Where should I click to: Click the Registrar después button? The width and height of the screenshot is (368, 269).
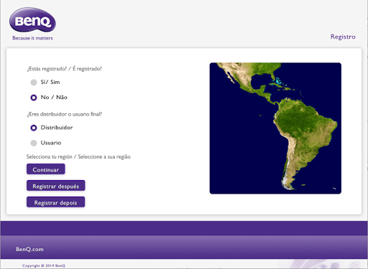point(56,186)
